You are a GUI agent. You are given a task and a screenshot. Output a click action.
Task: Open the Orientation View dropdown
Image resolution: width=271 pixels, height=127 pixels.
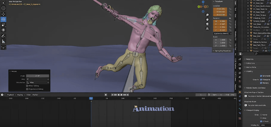[x=38, y=83]
